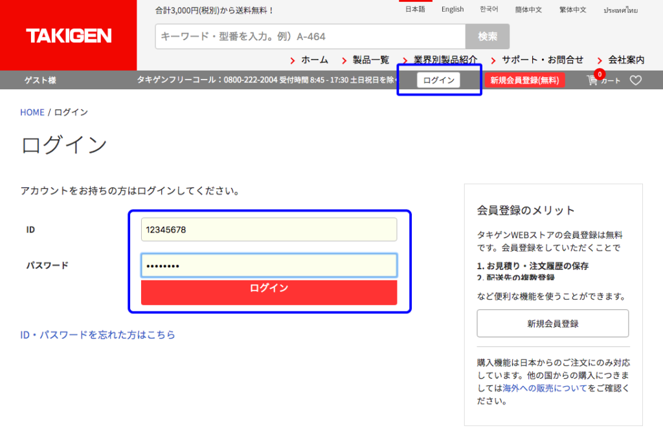Go to HOME breadcrumb link
Viewport: 663px width, 437px height.
32,113
